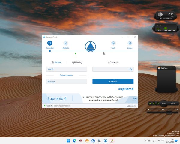The width and height of the screenshot is (180, 144).
Task: Open the Connection section icon
Action: [50, 43]
